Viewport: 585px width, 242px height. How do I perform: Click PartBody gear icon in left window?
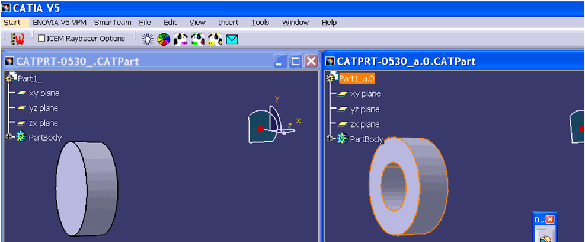tap(21, 137)
